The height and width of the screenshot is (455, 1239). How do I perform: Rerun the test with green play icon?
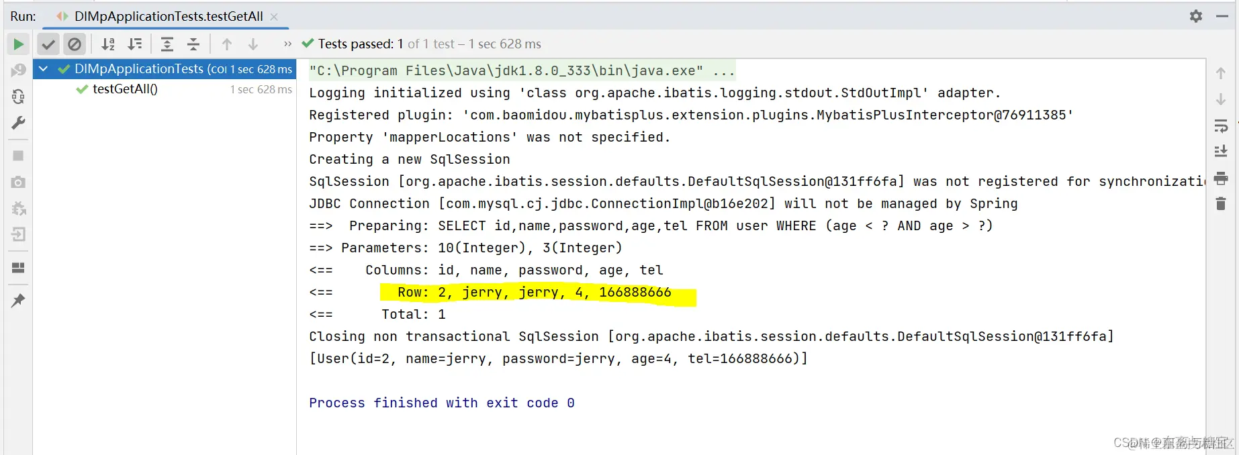click(18, 44)
